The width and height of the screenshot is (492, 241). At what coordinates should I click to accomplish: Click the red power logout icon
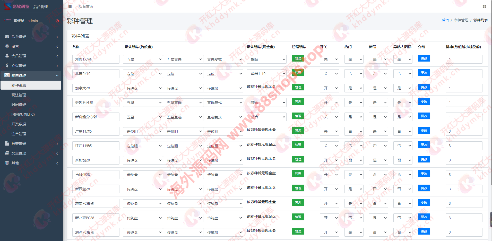(x=57, y=21)
